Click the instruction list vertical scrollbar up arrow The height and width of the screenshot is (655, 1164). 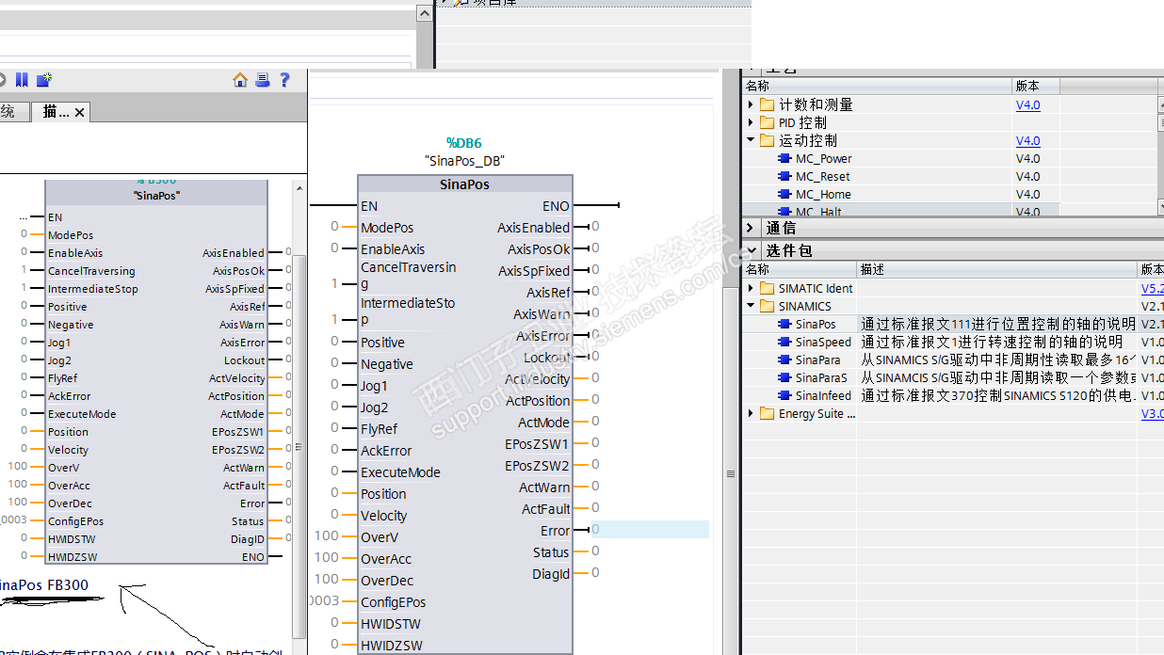tap(1160, 105)
